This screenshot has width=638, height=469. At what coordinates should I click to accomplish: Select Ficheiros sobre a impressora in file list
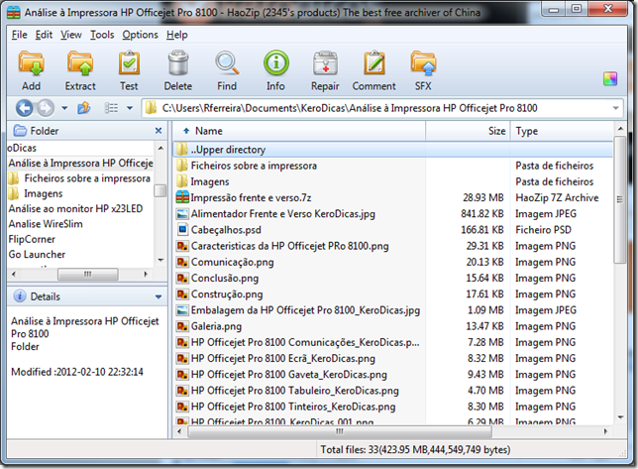393,166
